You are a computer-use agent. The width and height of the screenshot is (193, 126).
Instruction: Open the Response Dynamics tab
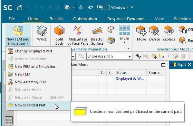[x=126, y=19]
